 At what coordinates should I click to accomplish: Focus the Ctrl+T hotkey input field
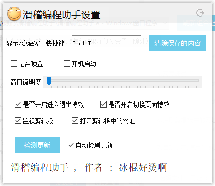(106, 43)
